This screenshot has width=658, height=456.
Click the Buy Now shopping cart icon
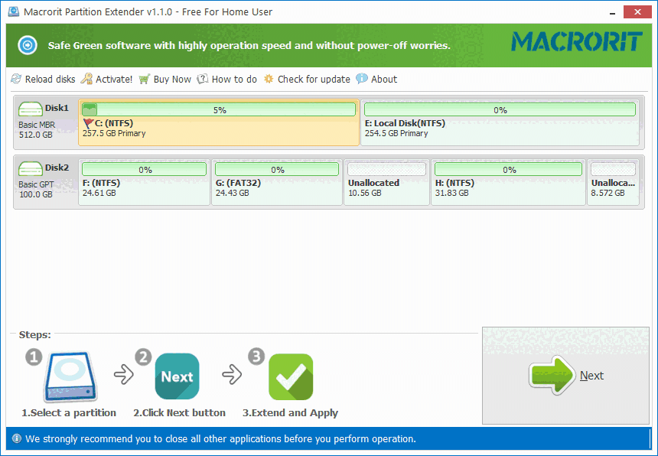tap(145, 79)
